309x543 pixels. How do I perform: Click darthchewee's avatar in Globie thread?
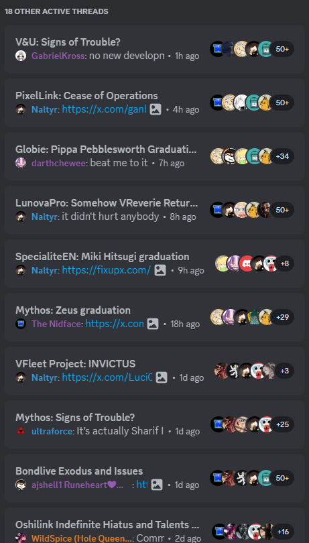(21, 163)
